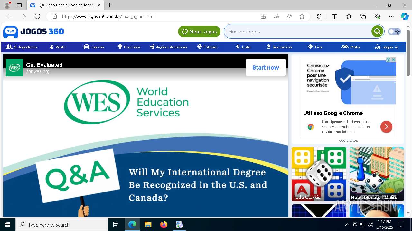Screen dimensions: 412x231
Task: Close the Google Chrome ad
Action: (x=393, y=60)
